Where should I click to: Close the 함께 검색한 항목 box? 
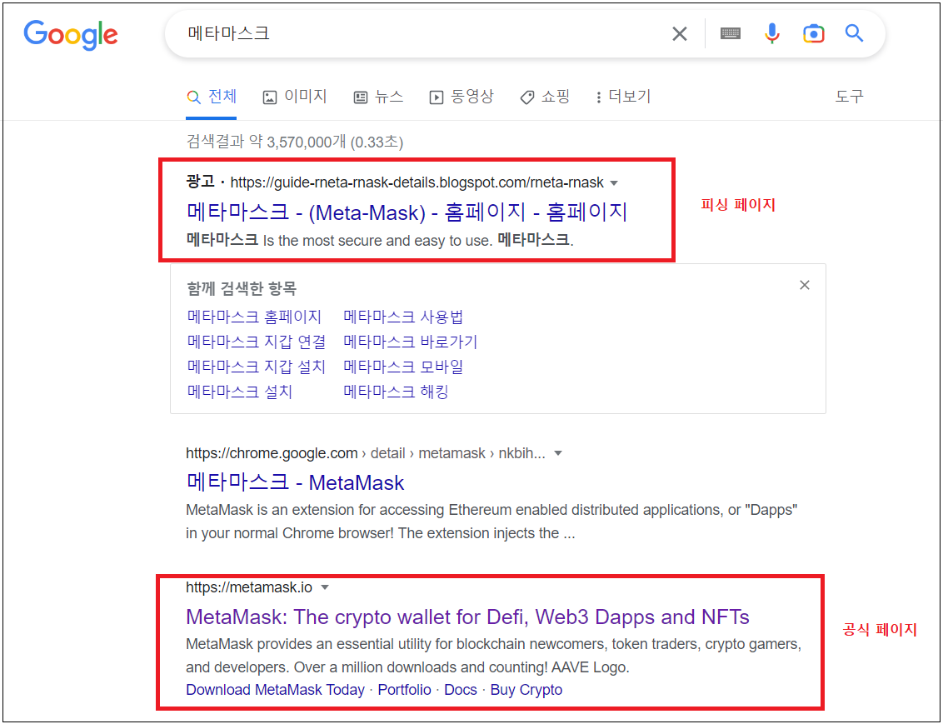click(x=805, y=285)
